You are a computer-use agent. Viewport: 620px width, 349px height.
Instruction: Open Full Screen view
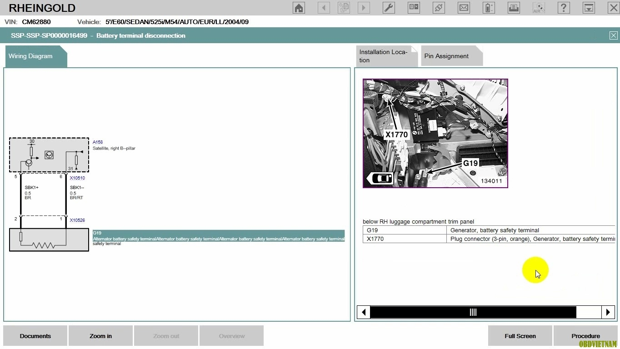(x=520, y=336)
